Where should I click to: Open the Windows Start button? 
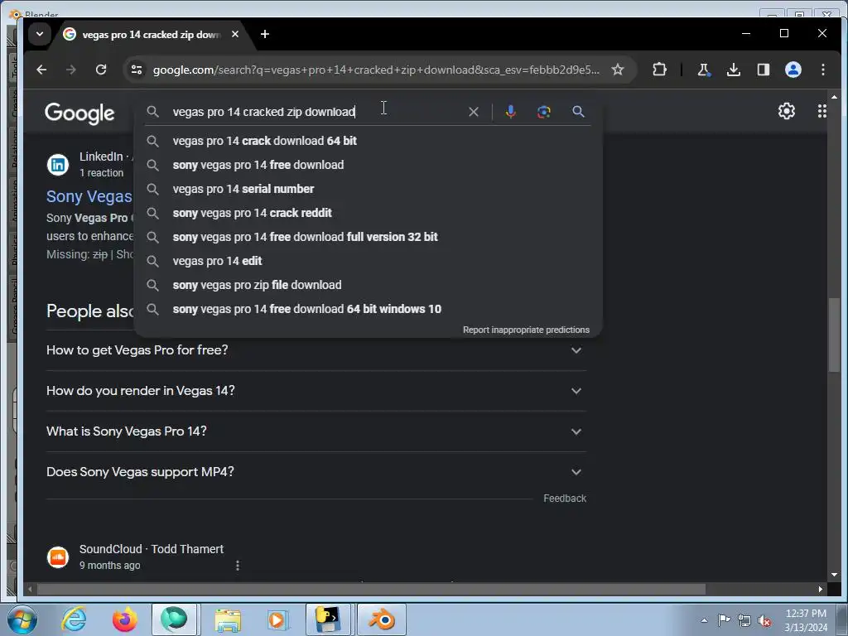tap(22, 619)
